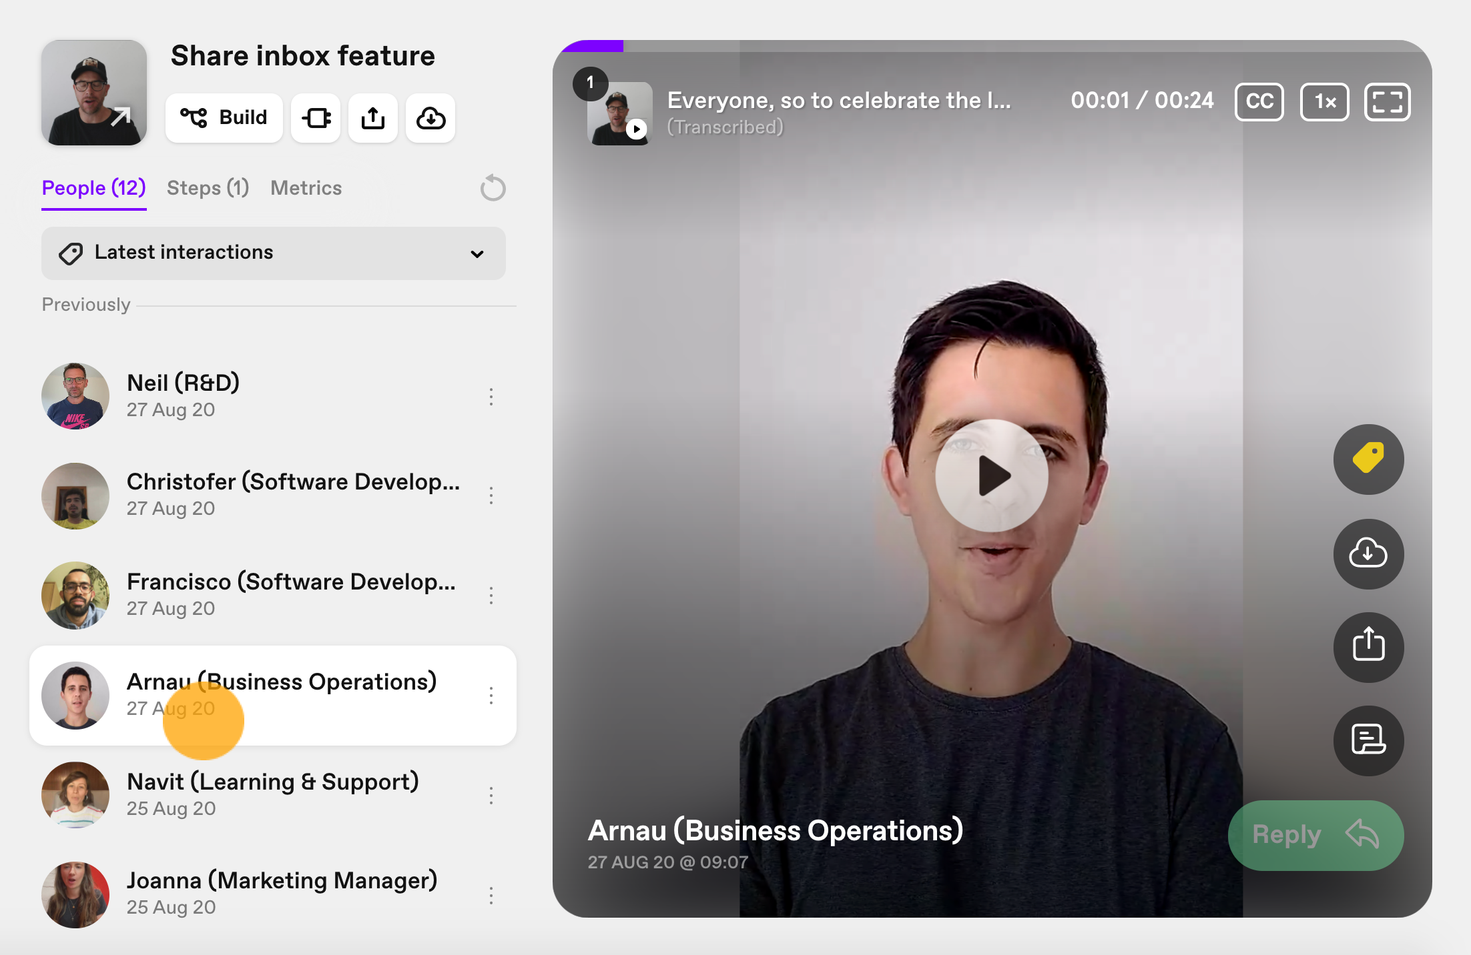Open the videoask thumbnail with arrow
Viewport: 1471px width, 955px height.
coord(94,93)
